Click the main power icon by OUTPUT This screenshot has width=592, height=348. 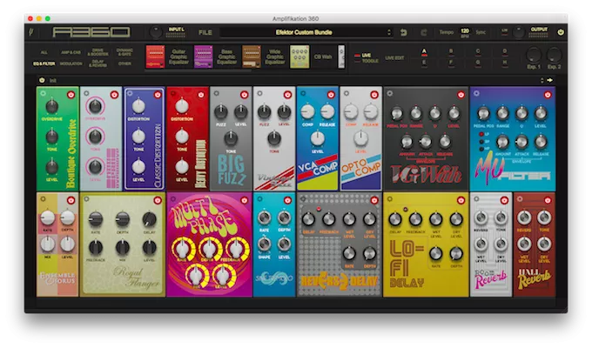(561, 32)
